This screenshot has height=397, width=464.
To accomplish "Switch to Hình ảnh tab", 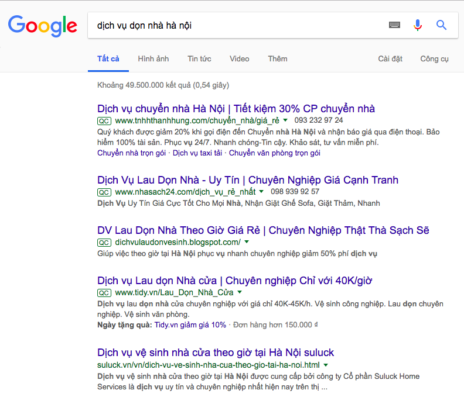I will tap(153, 59).
